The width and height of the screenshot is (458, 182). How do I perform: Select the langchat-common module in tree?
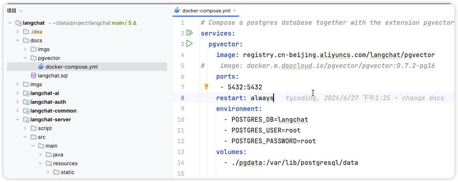click(53, 111)
